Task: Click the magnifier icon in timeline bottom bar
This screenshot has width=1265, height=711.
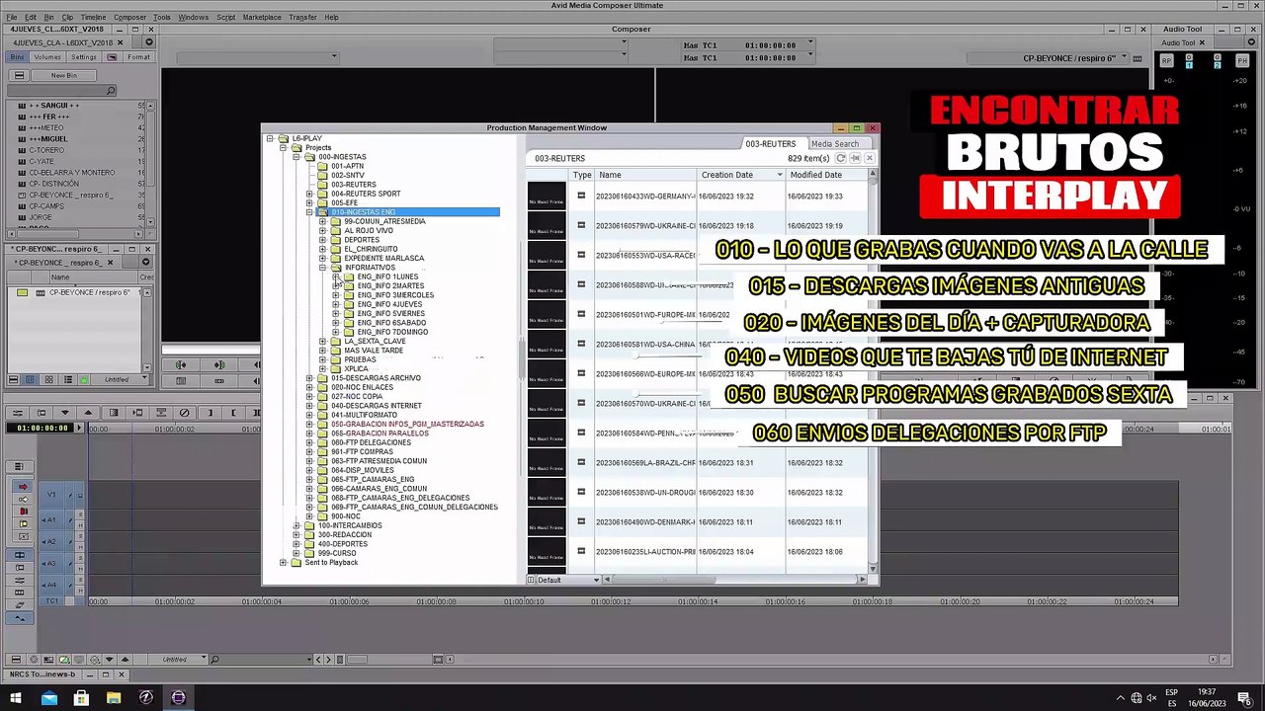Action: [214, 660]
